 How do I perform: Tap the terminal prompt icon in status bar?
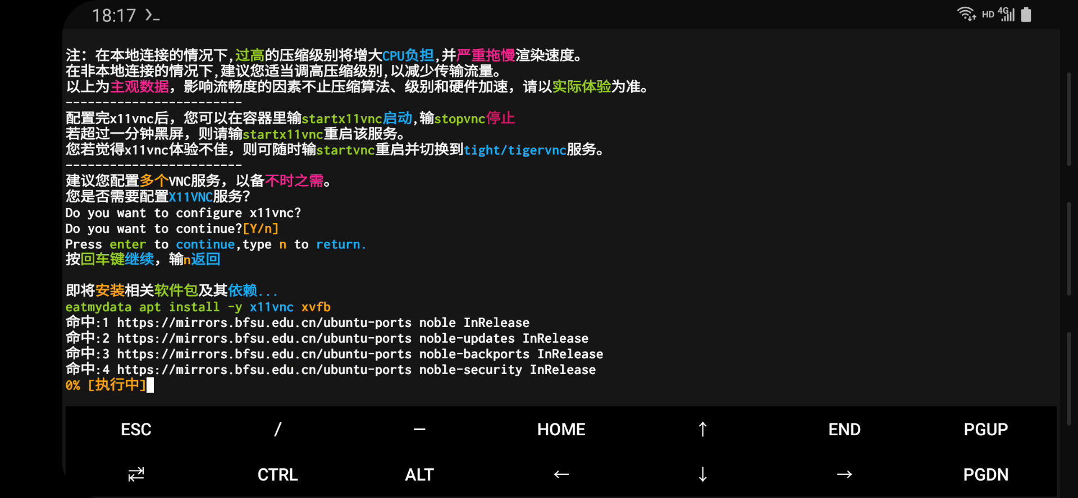(152, 15)
